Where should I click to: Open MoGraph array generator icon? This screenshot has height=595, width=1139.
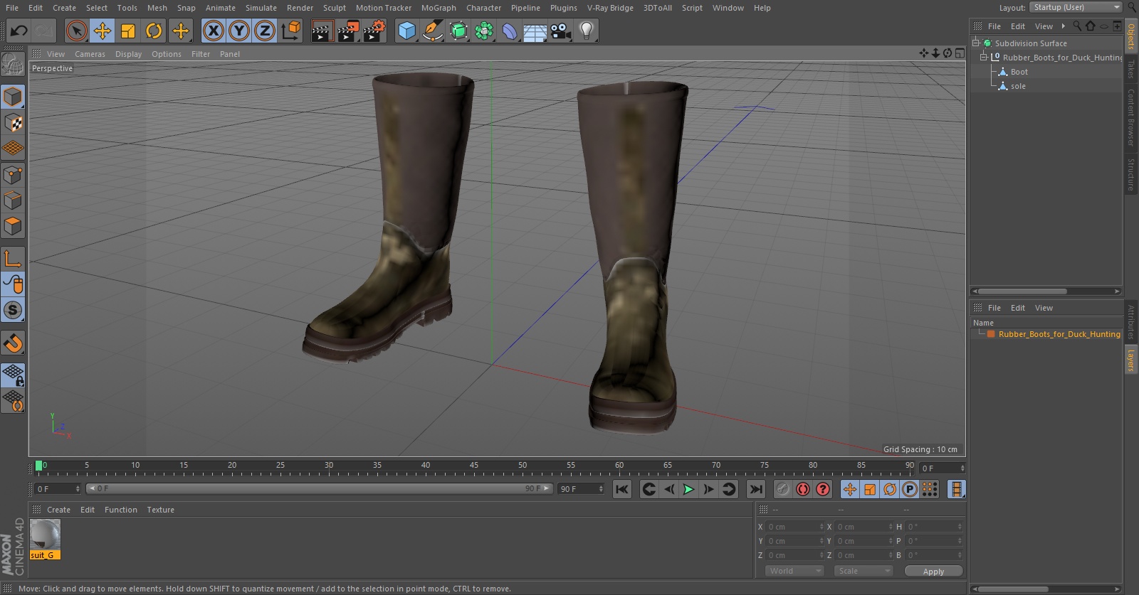click(484, 31)
